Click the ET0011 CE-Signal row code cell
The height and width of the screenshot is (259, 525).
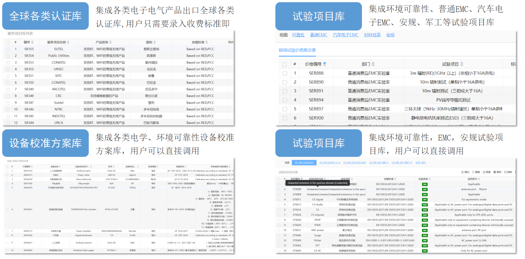tap(297, 200)
